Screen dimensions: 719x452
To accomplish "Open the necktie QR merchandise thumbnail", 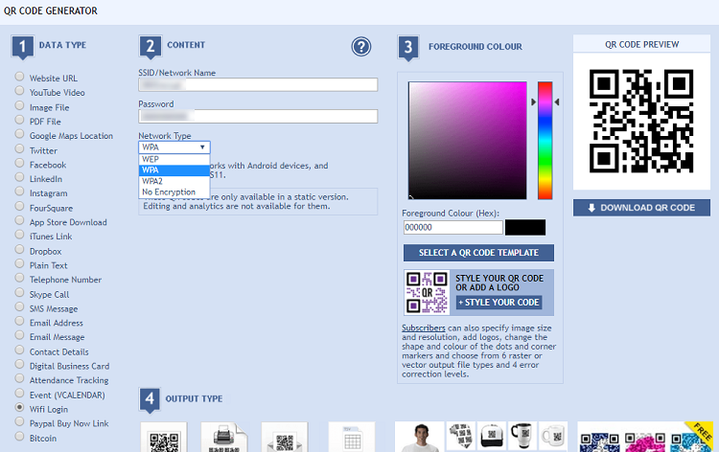I will click(461, 436).
